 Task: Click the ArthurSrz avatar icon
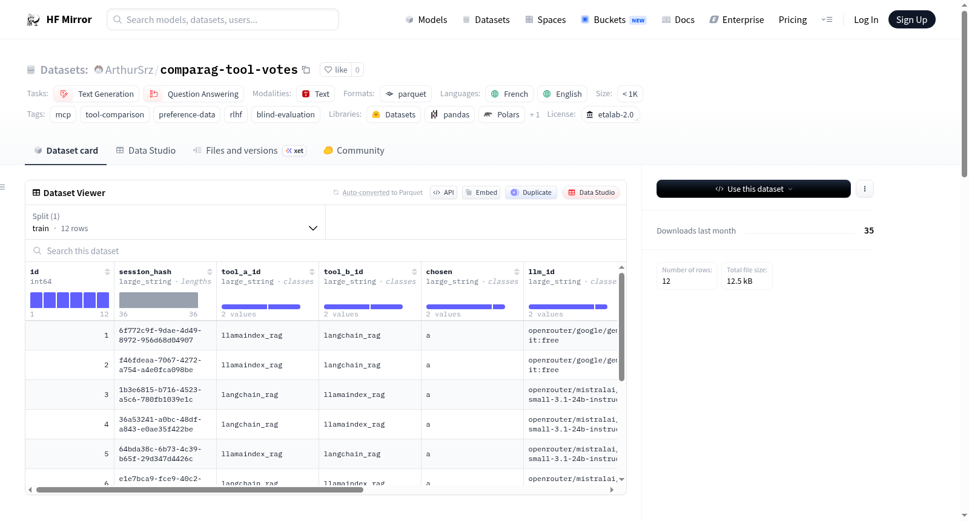[99, 70]
